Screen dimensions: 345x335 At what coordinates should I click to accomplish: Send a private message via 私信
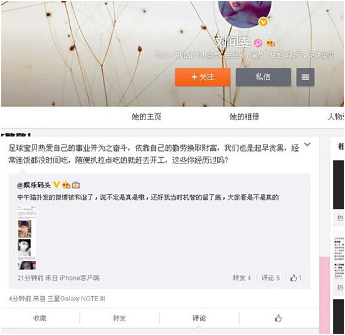click(x=263, y=77)
